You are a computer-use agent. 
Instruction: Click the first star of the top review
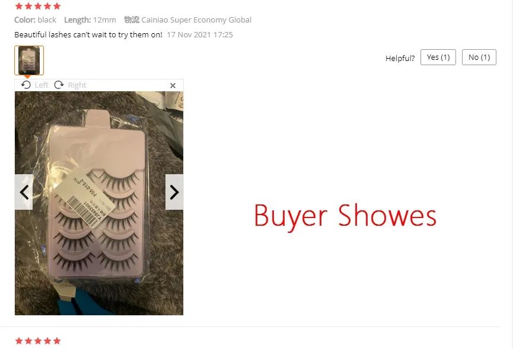tap(19, 6)
